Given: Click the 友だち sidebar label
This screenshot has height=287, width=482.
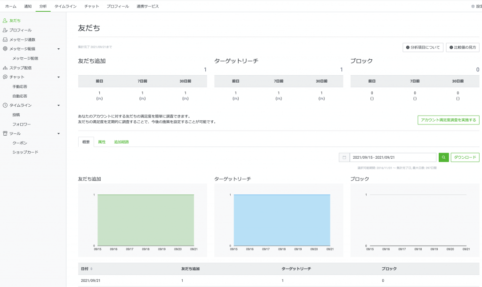Looking at the screenshot, I should [x=15, y=21].
